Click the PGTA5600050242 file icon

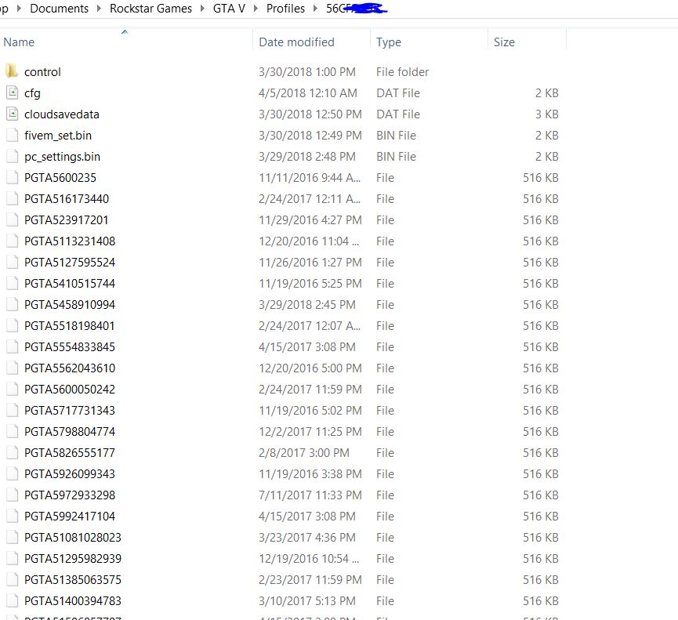coord(13,389)
